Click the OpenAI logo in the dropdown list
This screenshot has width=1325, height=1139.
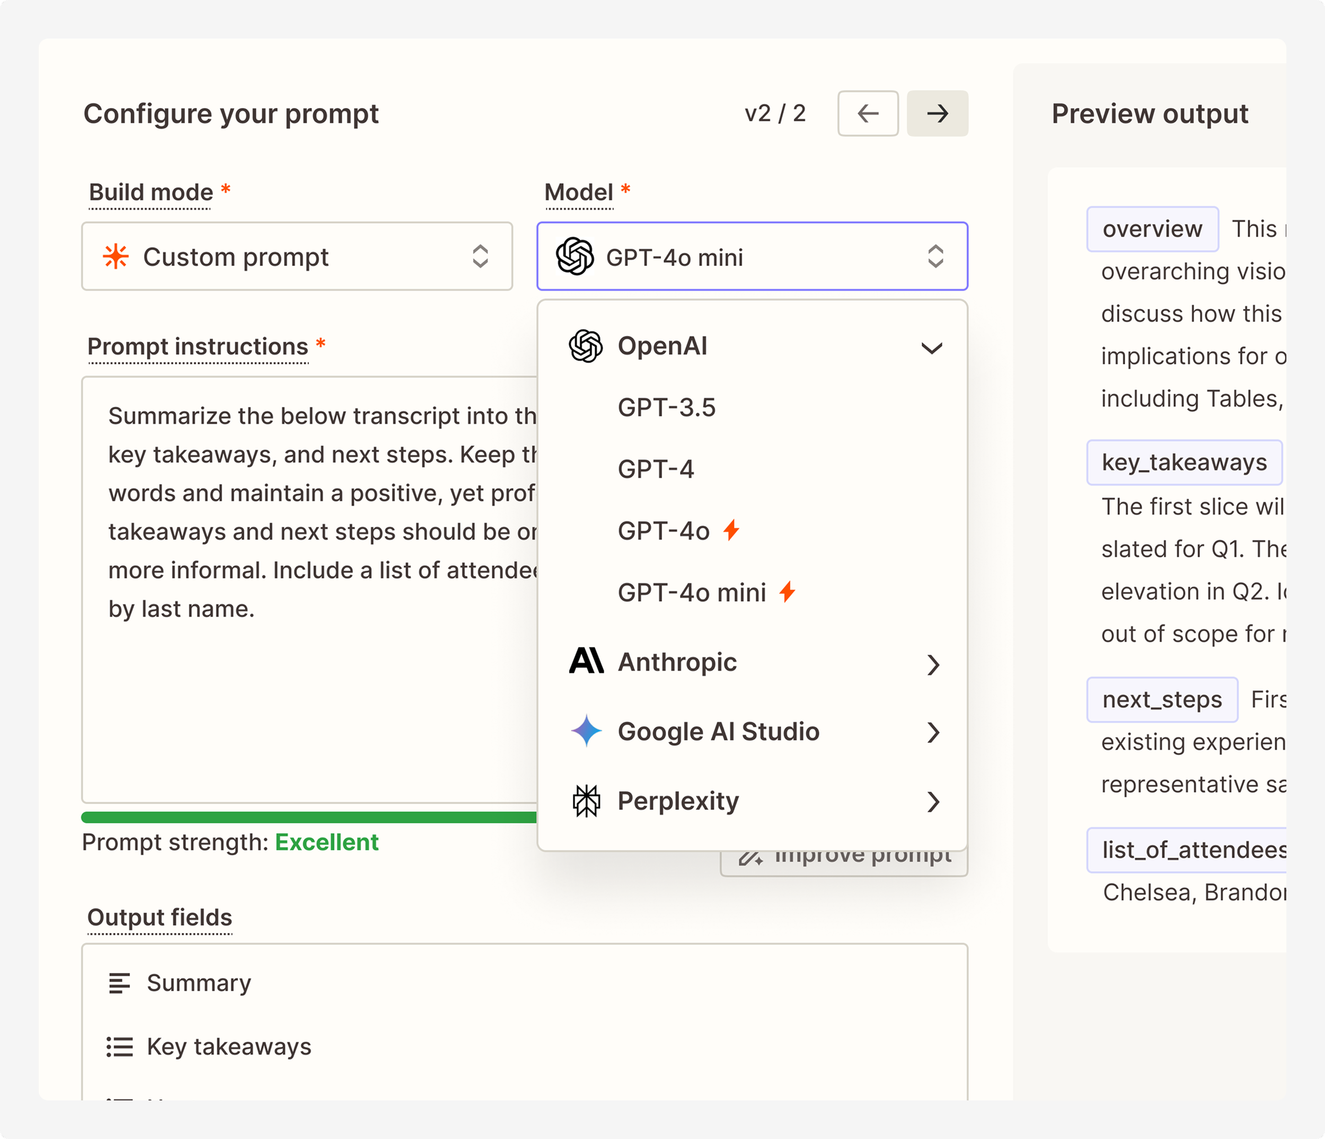coord(585,346)
